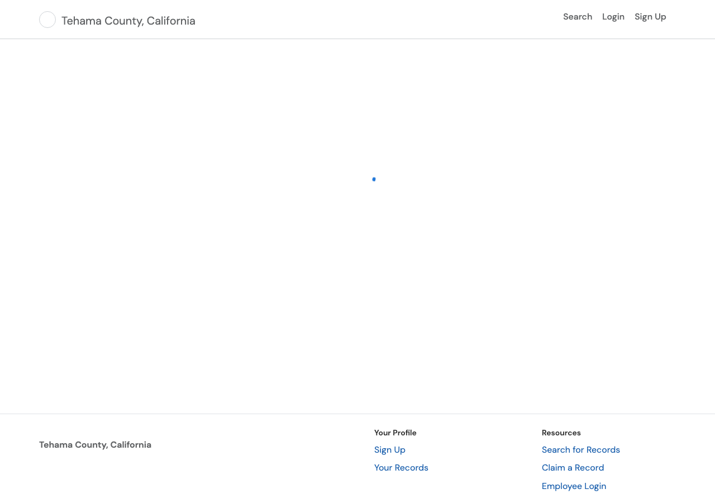Choose Sign Up in the top navigation
This screenshot has height=503, width=715.
point(650,17)
